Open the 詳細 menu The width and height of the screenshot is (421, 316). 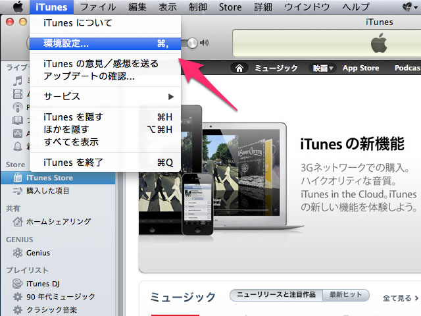pyautogui.click(x=263, y=7)
